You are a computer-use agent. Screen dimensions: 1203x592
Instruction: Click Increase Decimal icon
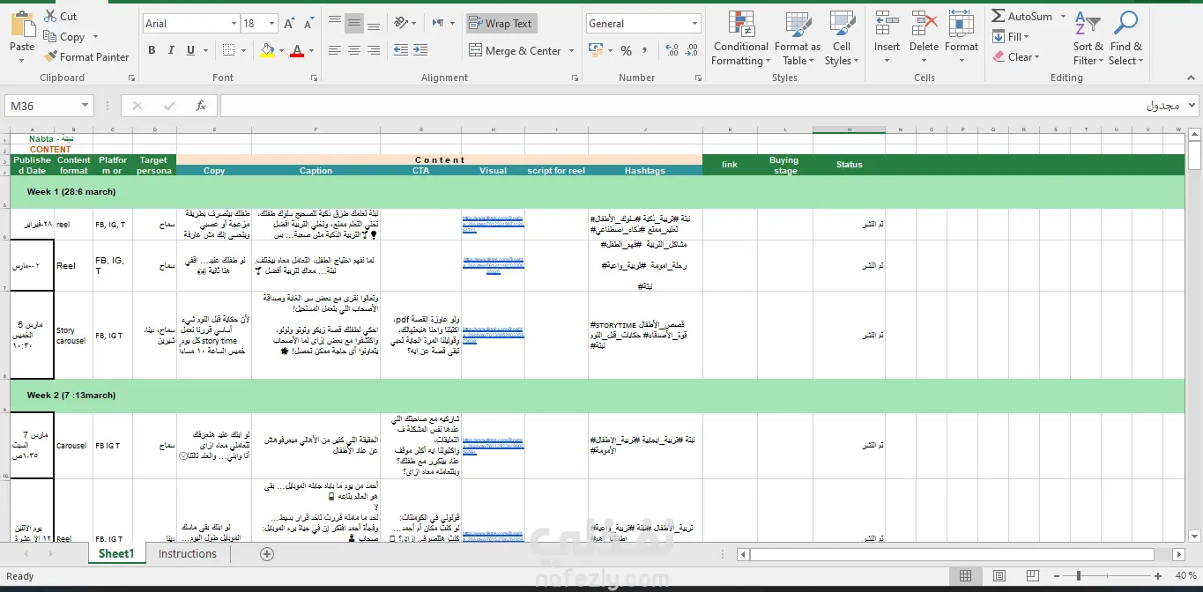click(x=672, y=51)
